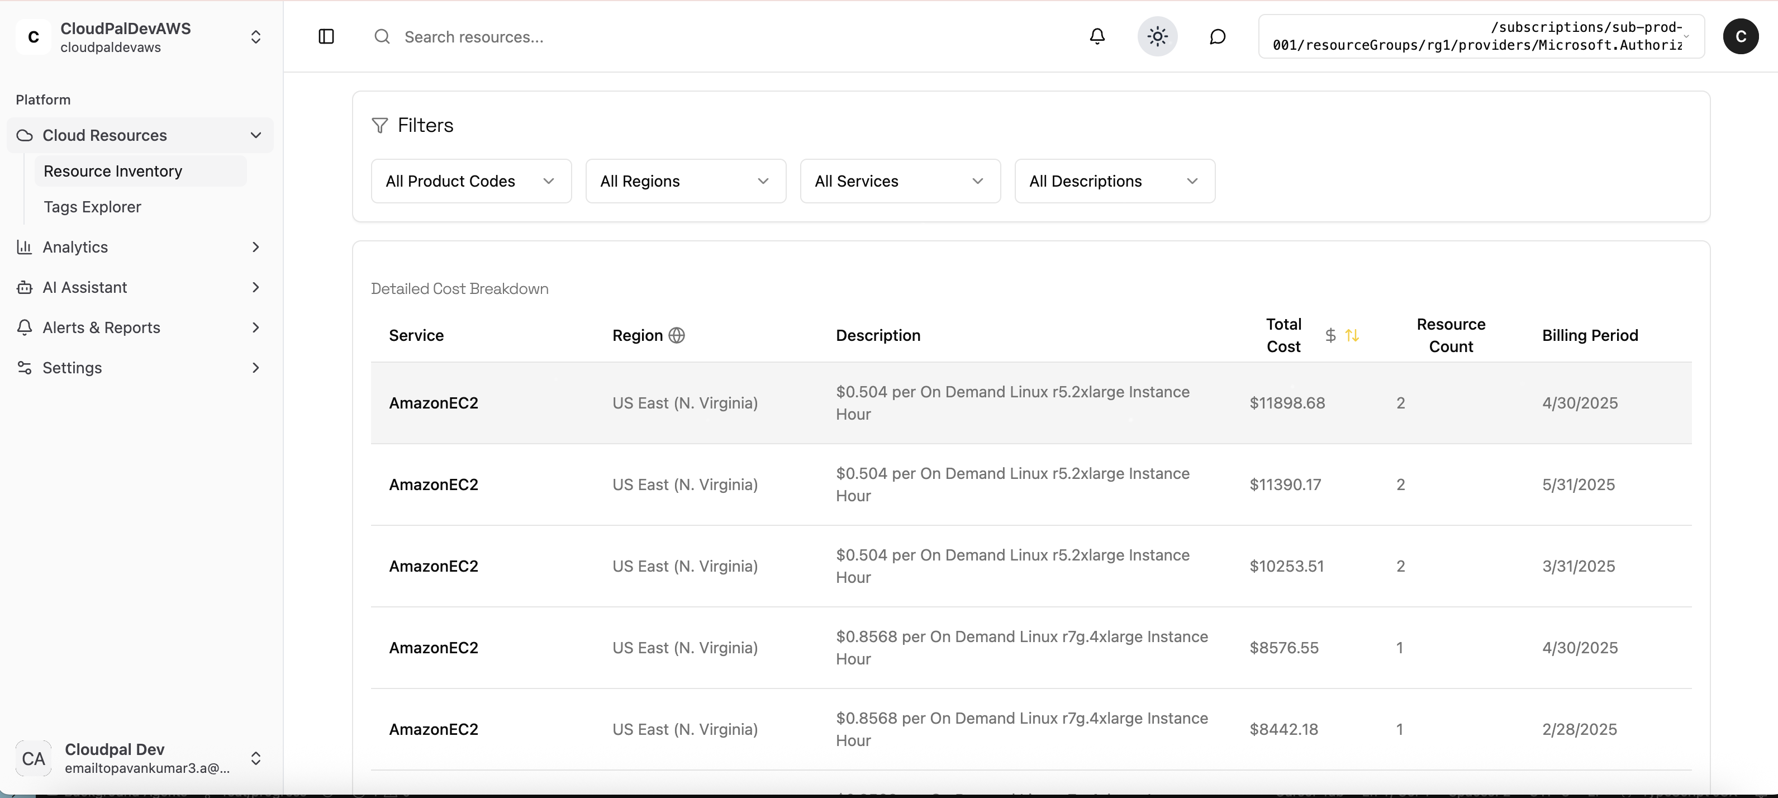
Task: Expand the AI Assistant section chevron
Action: 256,287
